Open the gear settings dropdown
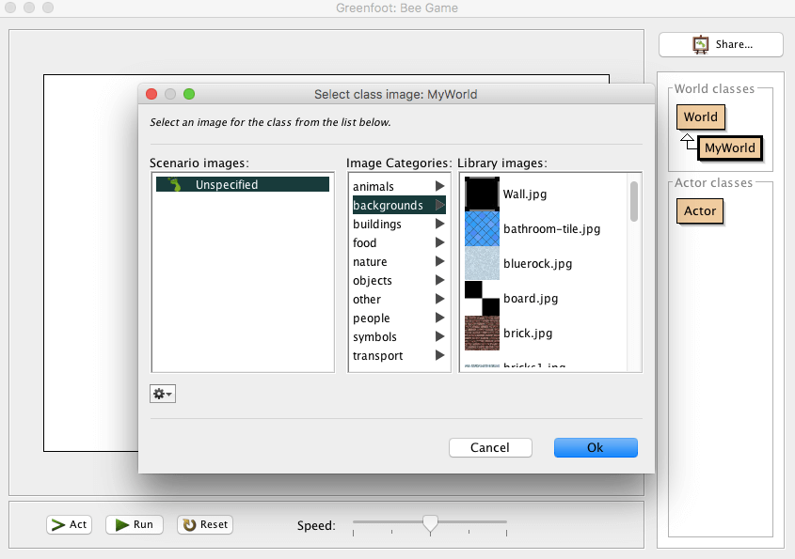This screenshot has width=795, height=559. tap(163, 394)
